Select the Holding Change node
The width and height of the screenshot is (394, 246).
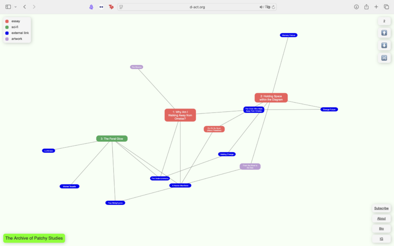[x=227, y=154]
